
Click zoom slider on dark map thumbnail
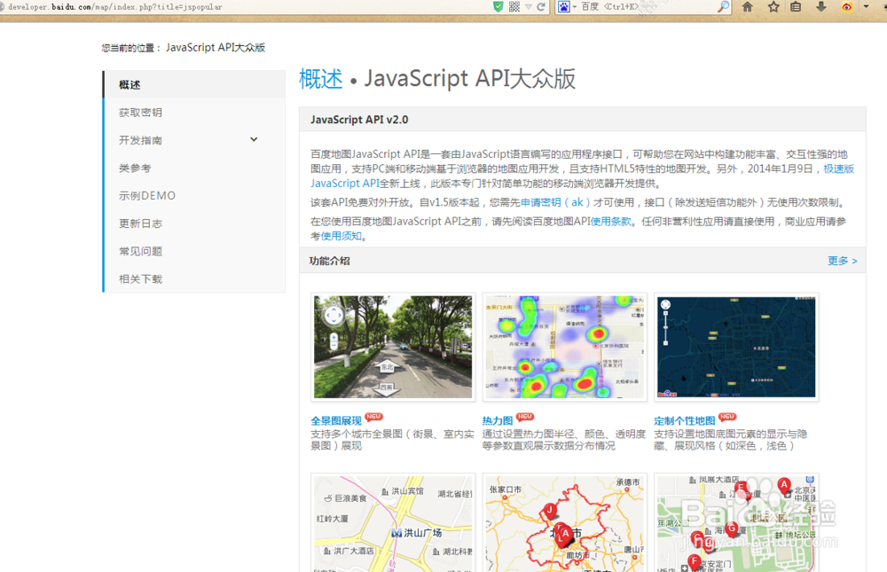pos(666,327)
